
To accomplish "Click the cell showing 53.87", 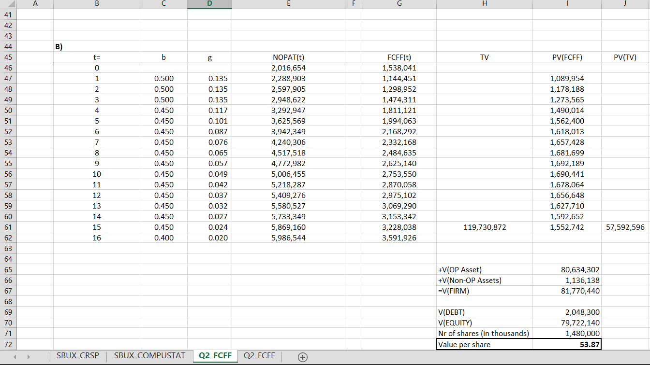I will [x=567, y=344].
